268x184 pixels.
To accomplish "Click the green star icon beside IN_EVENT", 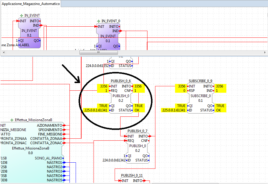I will [21, 16].
